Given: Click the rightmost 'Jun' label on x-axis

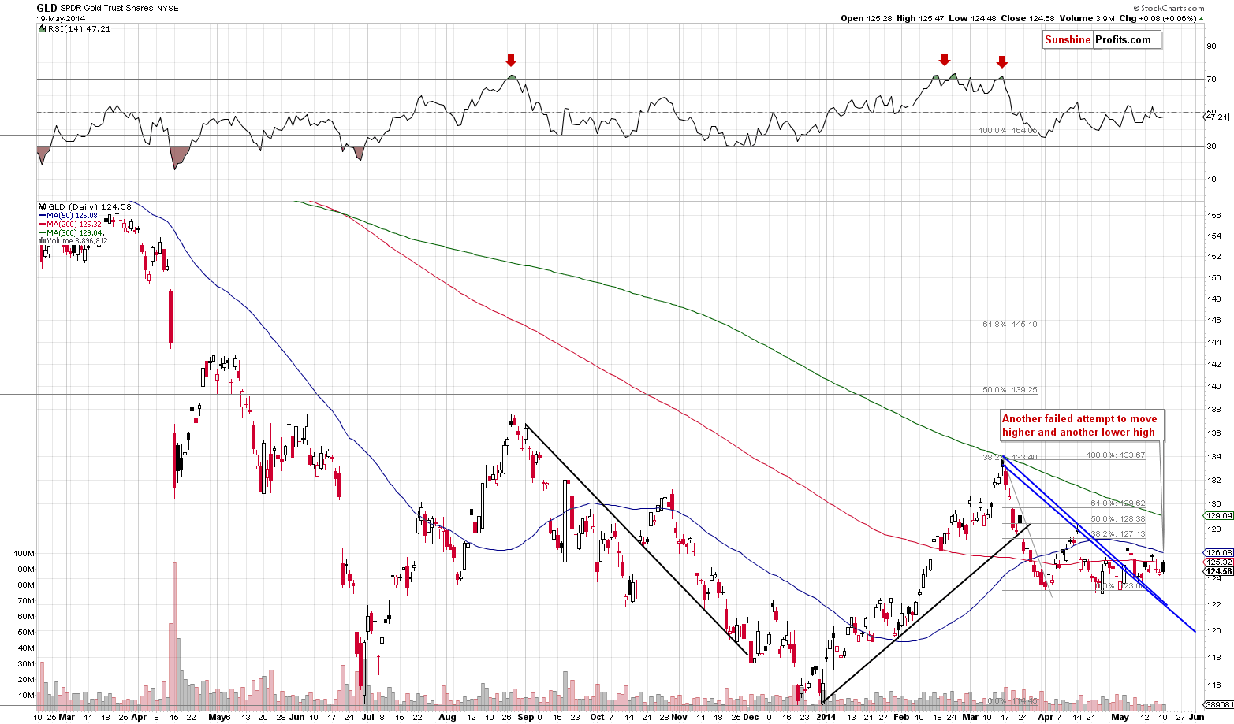Looking at the screenshot, I should coord(1196,717).
